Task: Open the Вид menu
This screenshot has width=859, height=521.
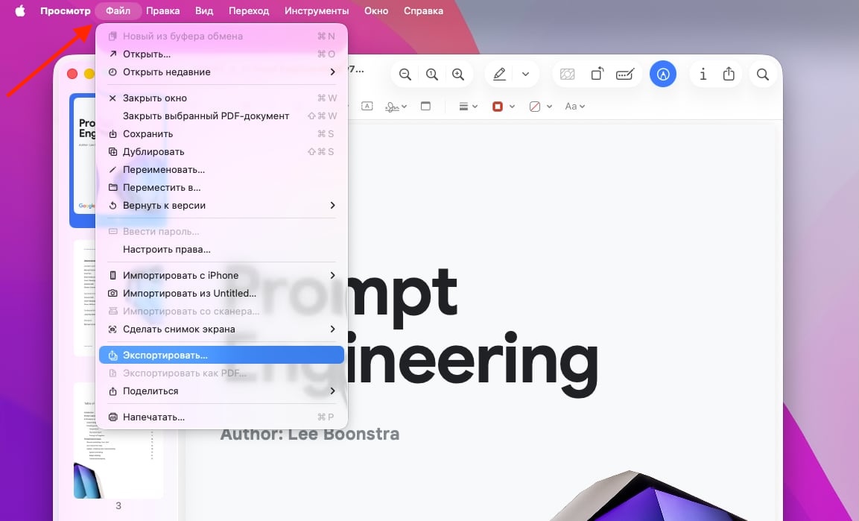Action: tap(204, 11)
